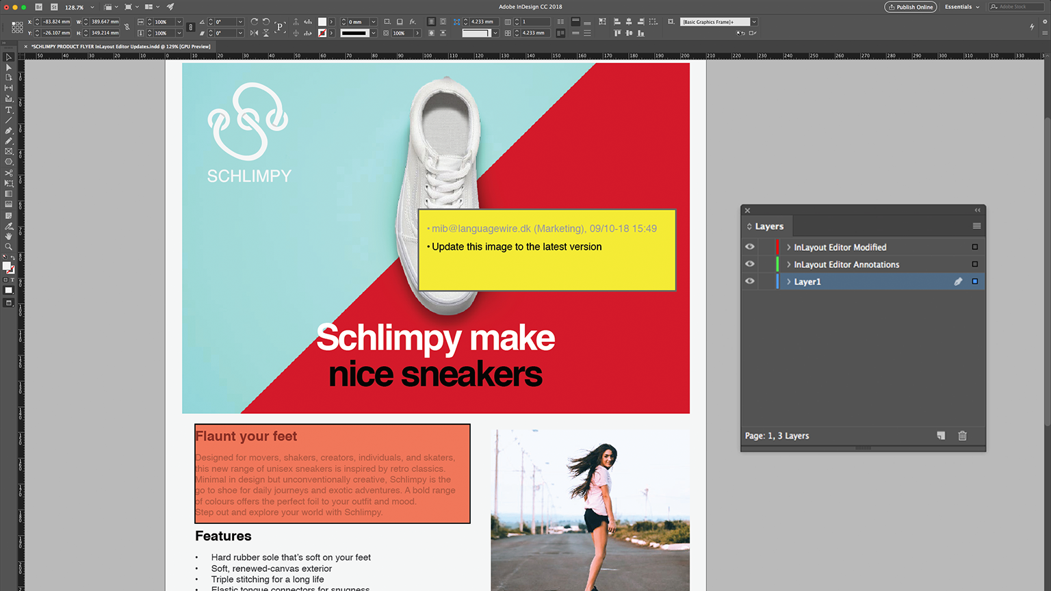Screen dimensions: 1051x591
Task: Hide the InLayout Editor Modified layer
Action: point(749,246)
